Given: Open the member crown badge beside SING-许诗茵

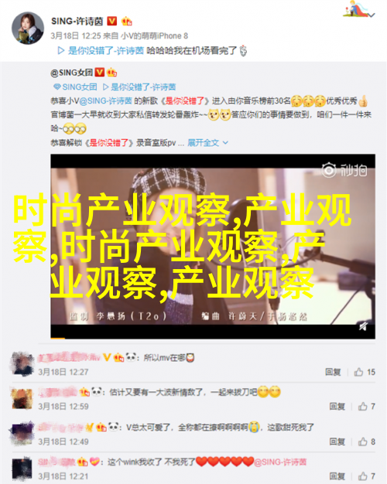Looking at the screenshot, I should (126, 21).
